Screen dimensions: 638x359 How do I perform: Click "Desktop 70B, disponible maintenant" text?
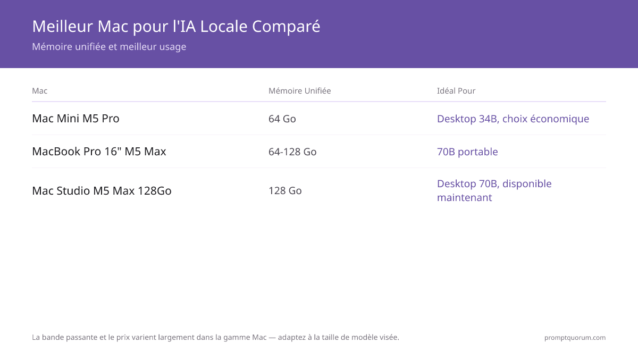[494, 190]
